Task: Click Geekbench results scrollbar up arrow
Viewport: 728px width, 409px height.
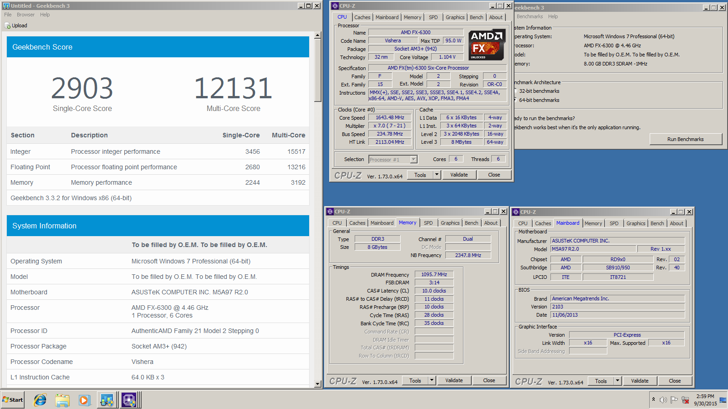Action: click(318, 35)
